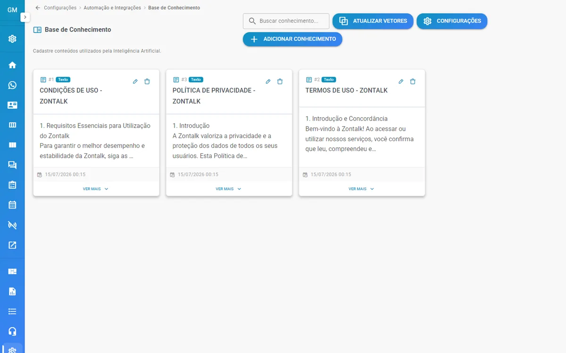Open the chat bubbles icon in the sidebar
566x353 pixels.
click(x=12, y=165)
